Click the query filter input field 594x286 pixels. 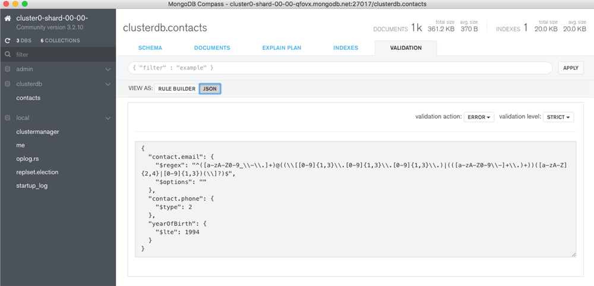click(340, 68)
